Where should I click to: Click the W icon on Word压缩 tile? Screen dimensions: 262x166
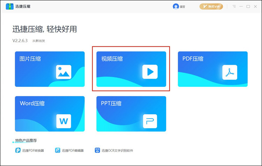(64, 121)
